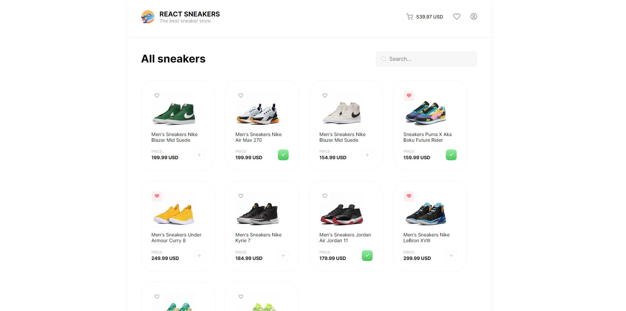Add Nike Kyrie 7 to cart
626x311 pixels.
[x=283, y=256]
